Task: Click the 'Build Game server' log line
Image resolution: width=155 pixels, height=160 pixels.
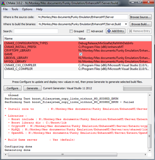Action: pyautogui.click(x=40, y=140)
